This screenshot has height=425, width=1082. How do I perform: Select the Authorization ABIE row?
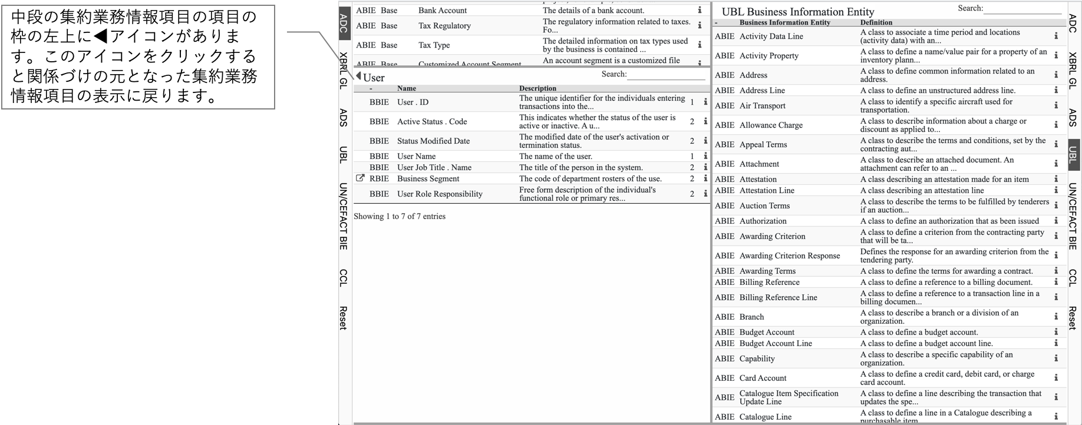pyautogui.click(x=888, y=221)
